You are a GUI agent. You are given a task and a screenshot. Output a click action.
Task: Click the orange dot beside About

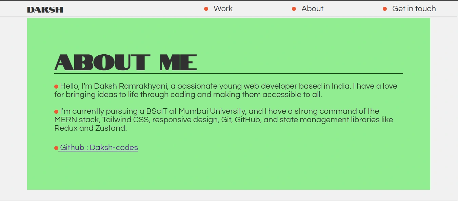(294, 9)
